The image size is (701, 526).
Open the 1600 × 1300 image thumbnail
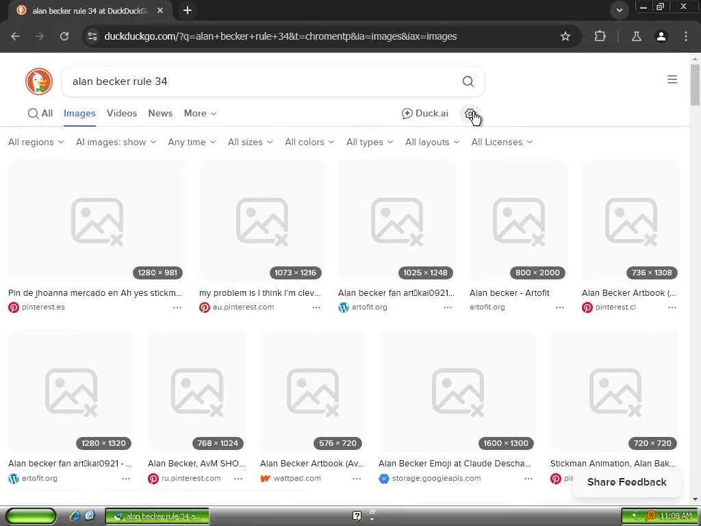click(457, 392)
